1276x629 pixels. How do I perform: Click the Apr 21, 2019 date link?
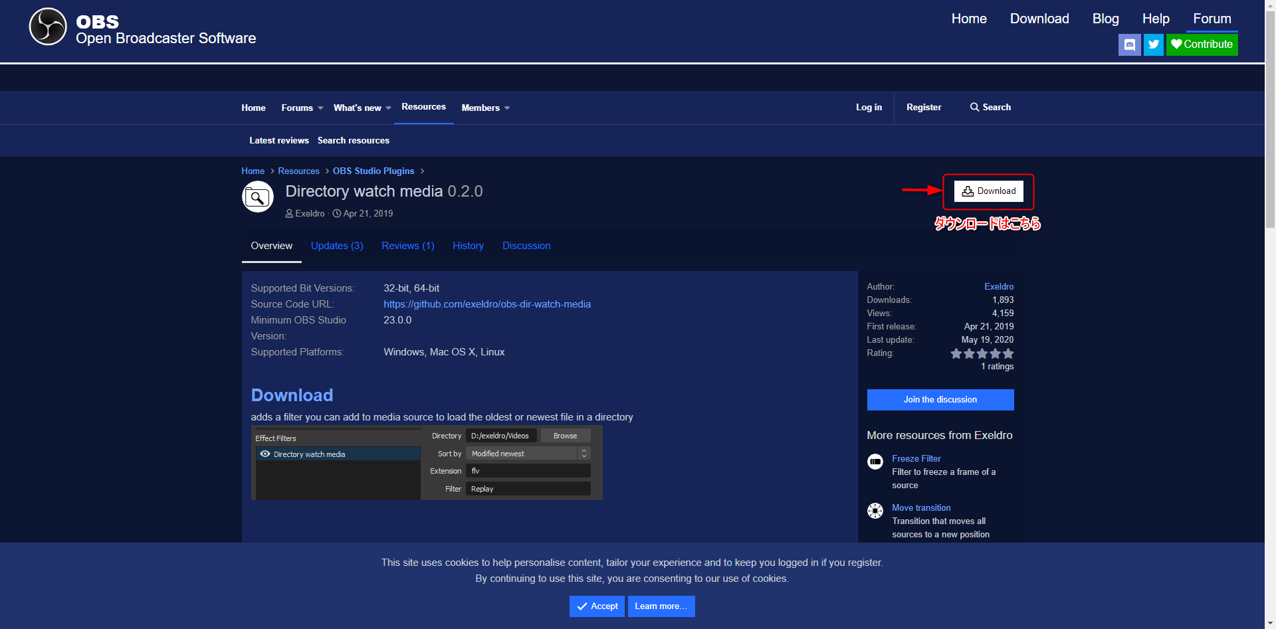368,213
